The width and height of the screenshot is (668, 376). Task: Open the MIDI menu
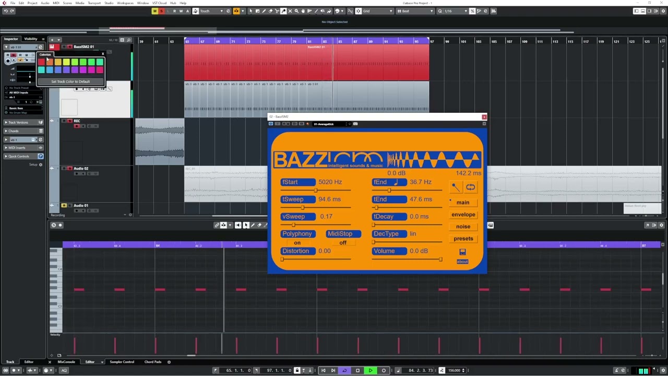click(x=56, y=3)
